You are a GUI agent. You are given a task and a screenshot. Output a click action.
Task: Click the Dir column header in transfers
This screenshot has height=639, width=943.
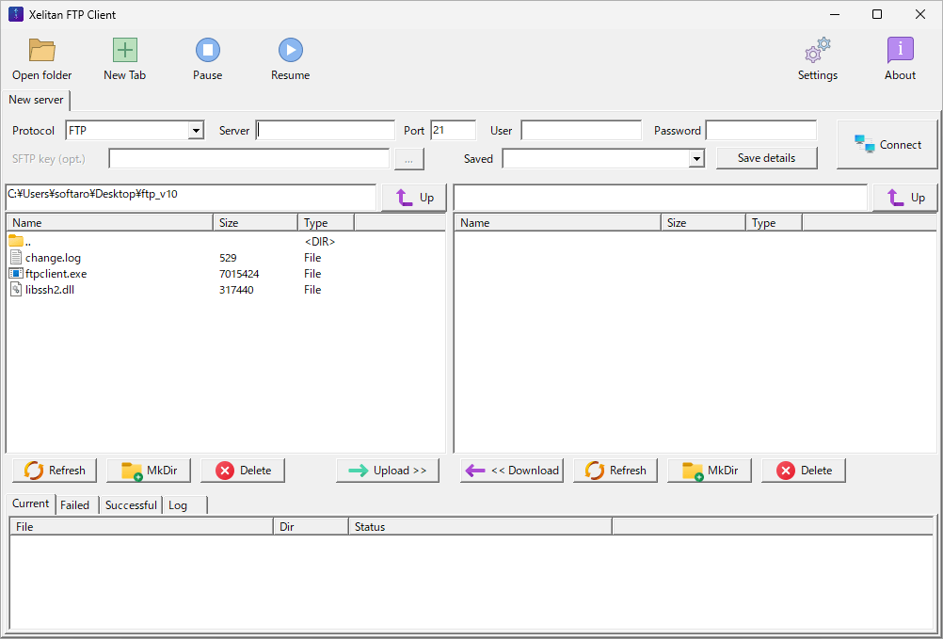311,527
